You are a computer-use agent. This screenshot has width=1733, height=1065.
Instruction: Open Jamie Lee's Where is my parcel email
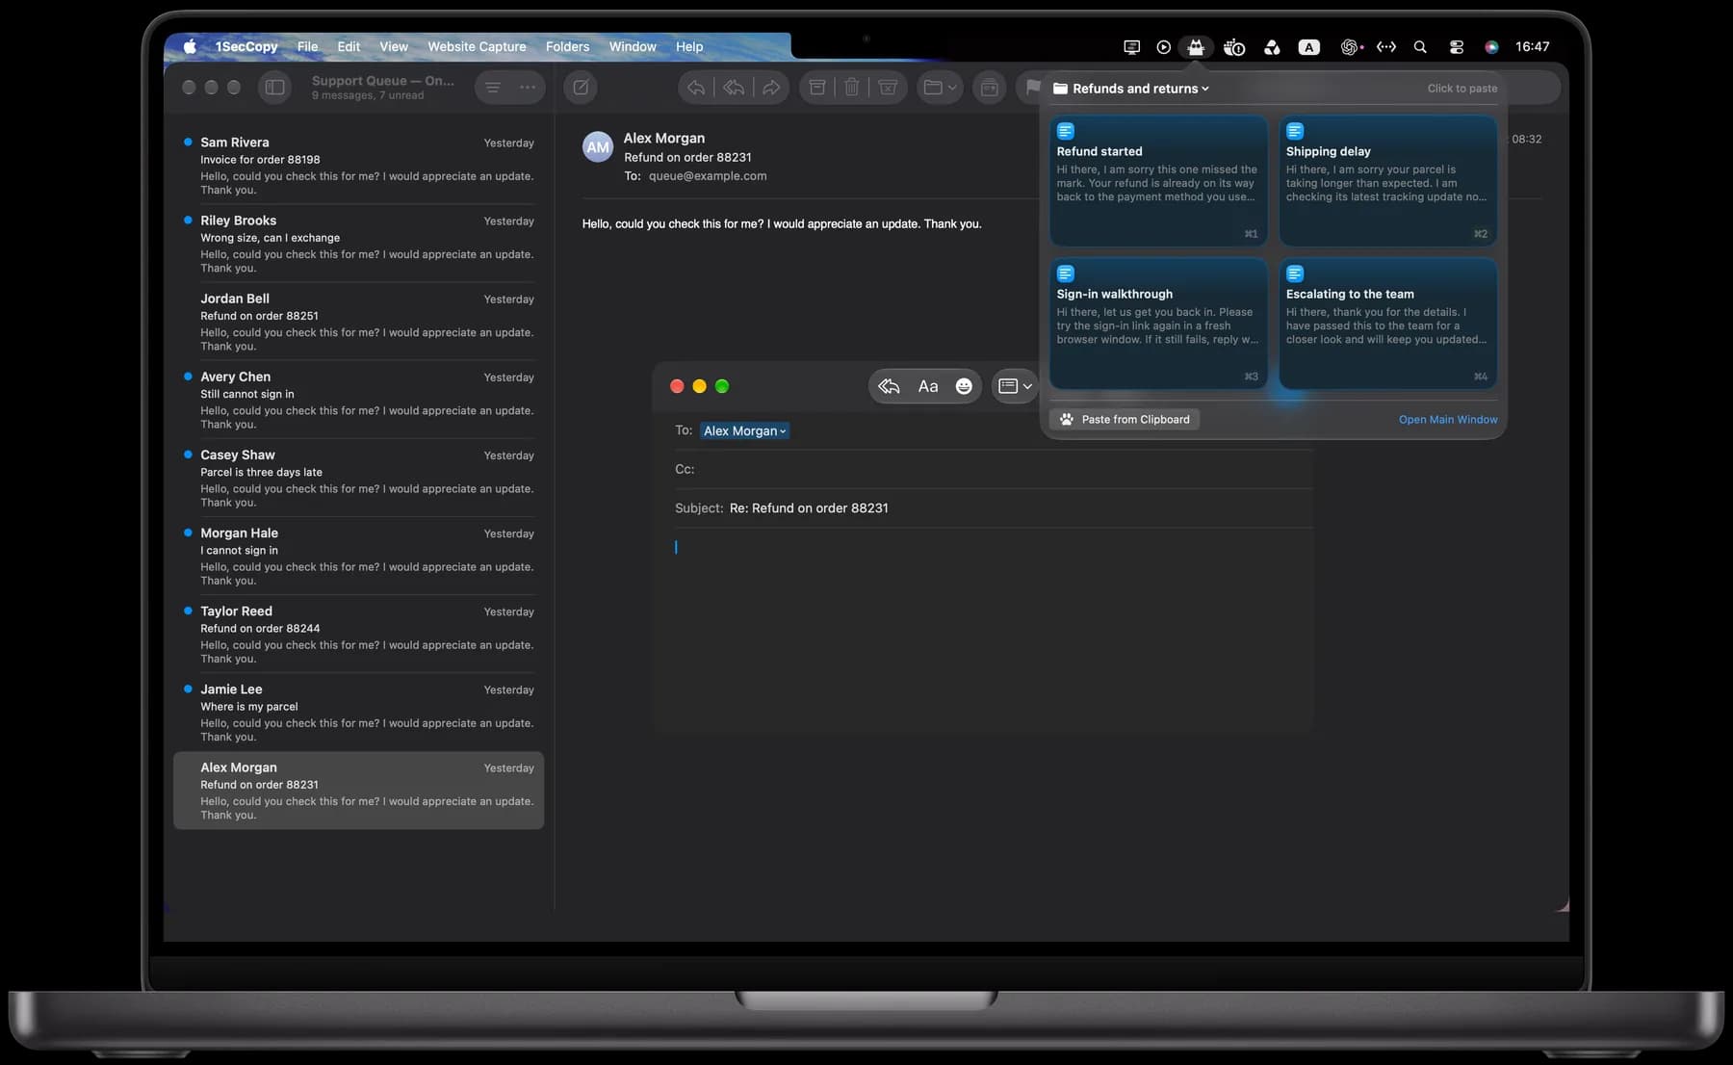(x=358, y=713)
